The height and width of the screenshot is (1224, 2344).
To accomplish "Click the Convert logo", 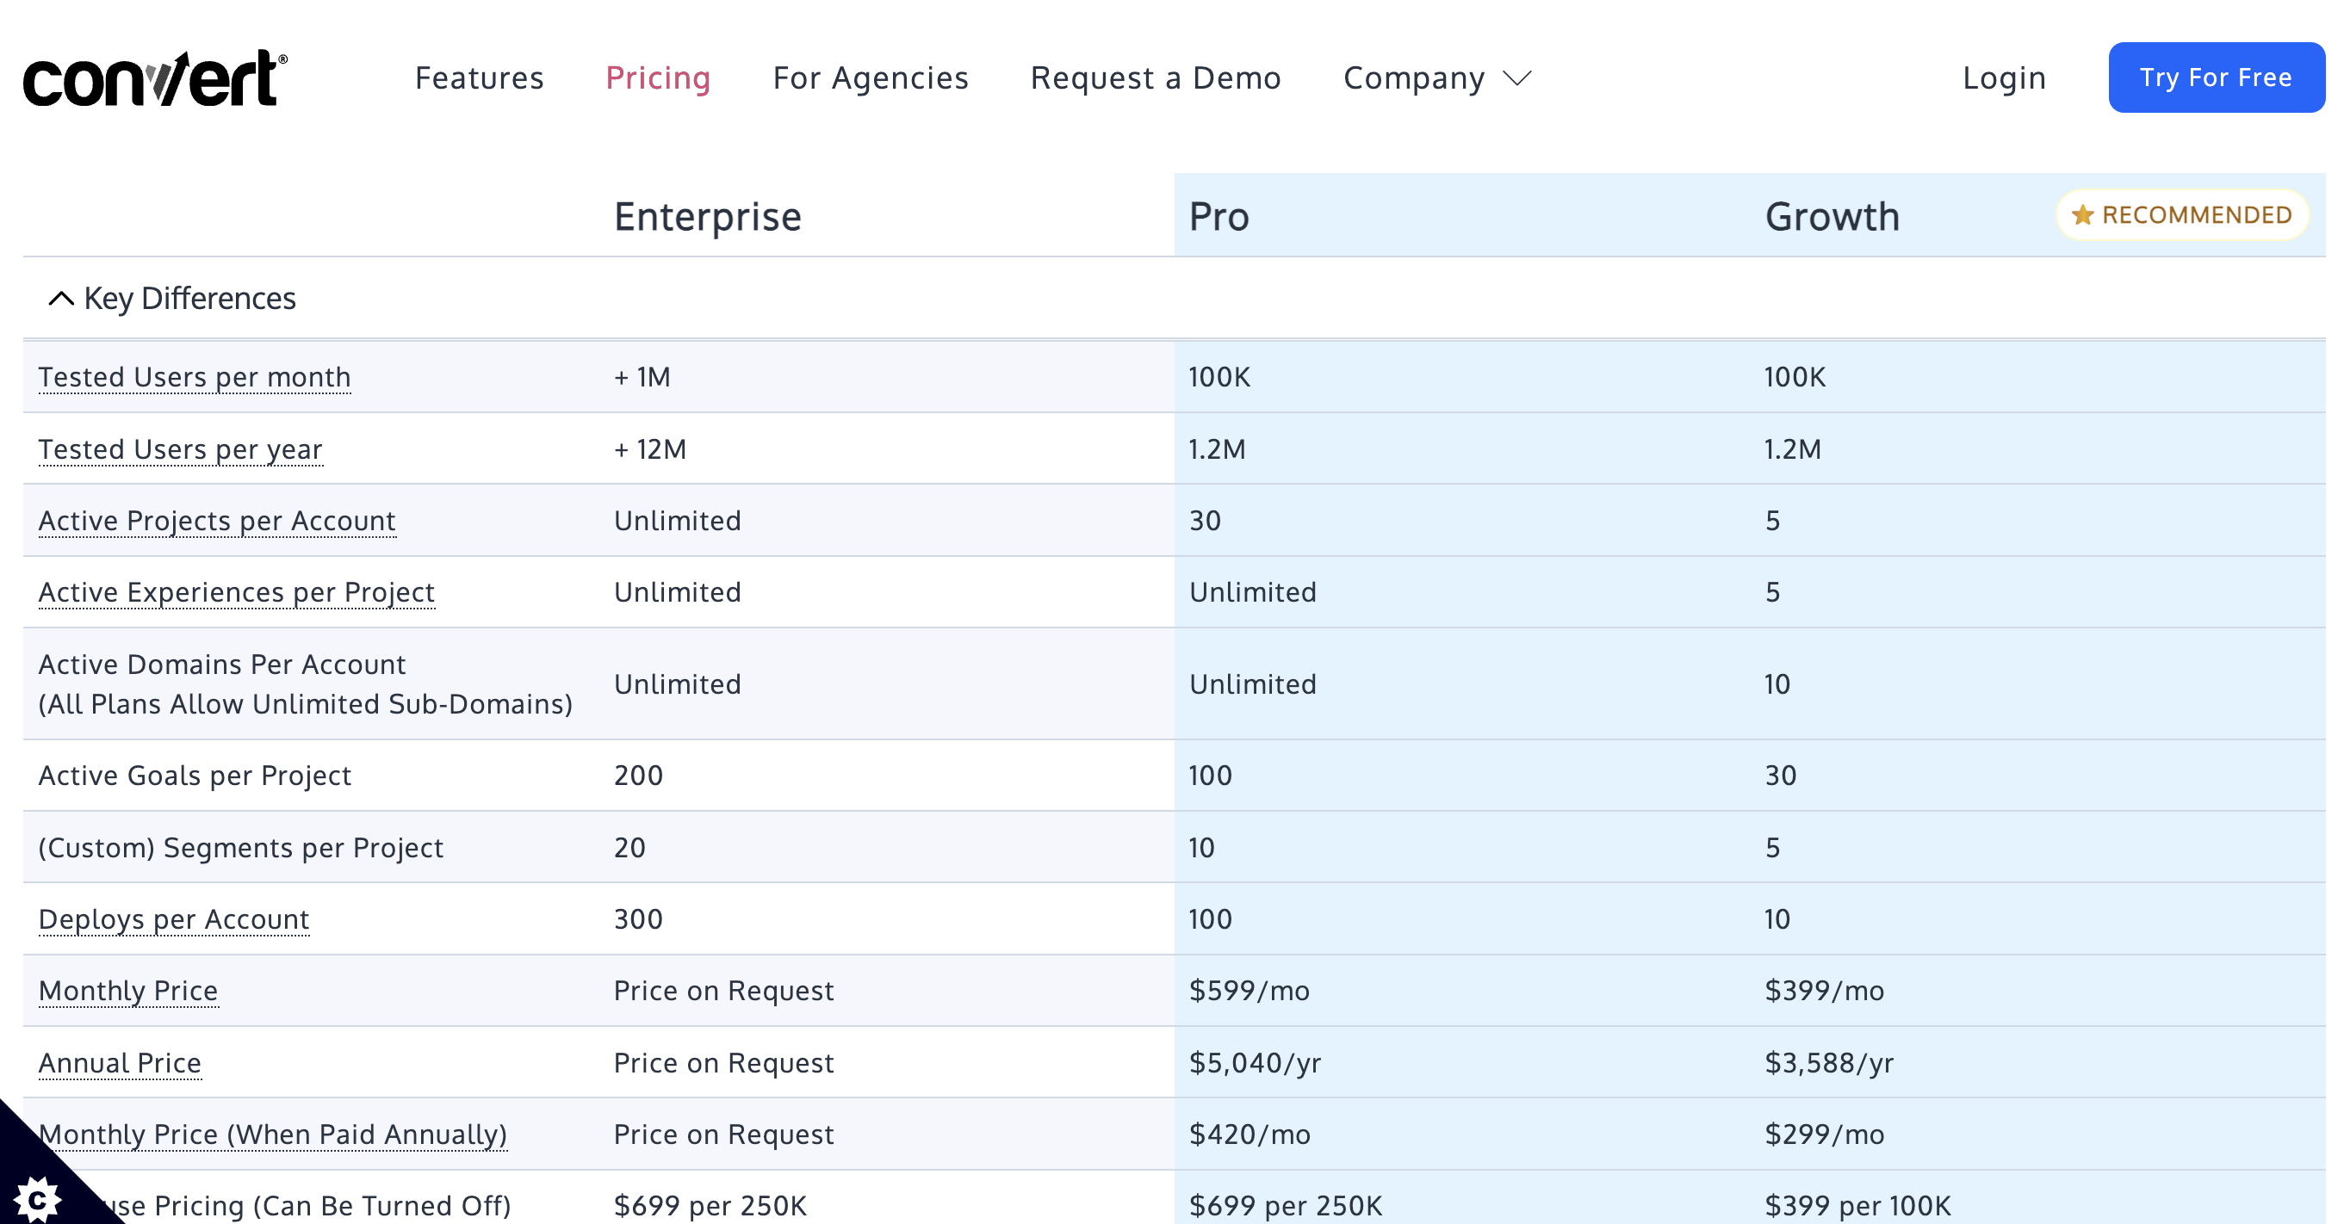I will (x=155, y=77).
